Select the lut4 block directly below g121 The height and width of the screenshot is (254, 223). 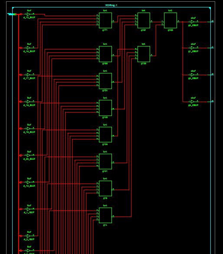(x=105, y=188)
